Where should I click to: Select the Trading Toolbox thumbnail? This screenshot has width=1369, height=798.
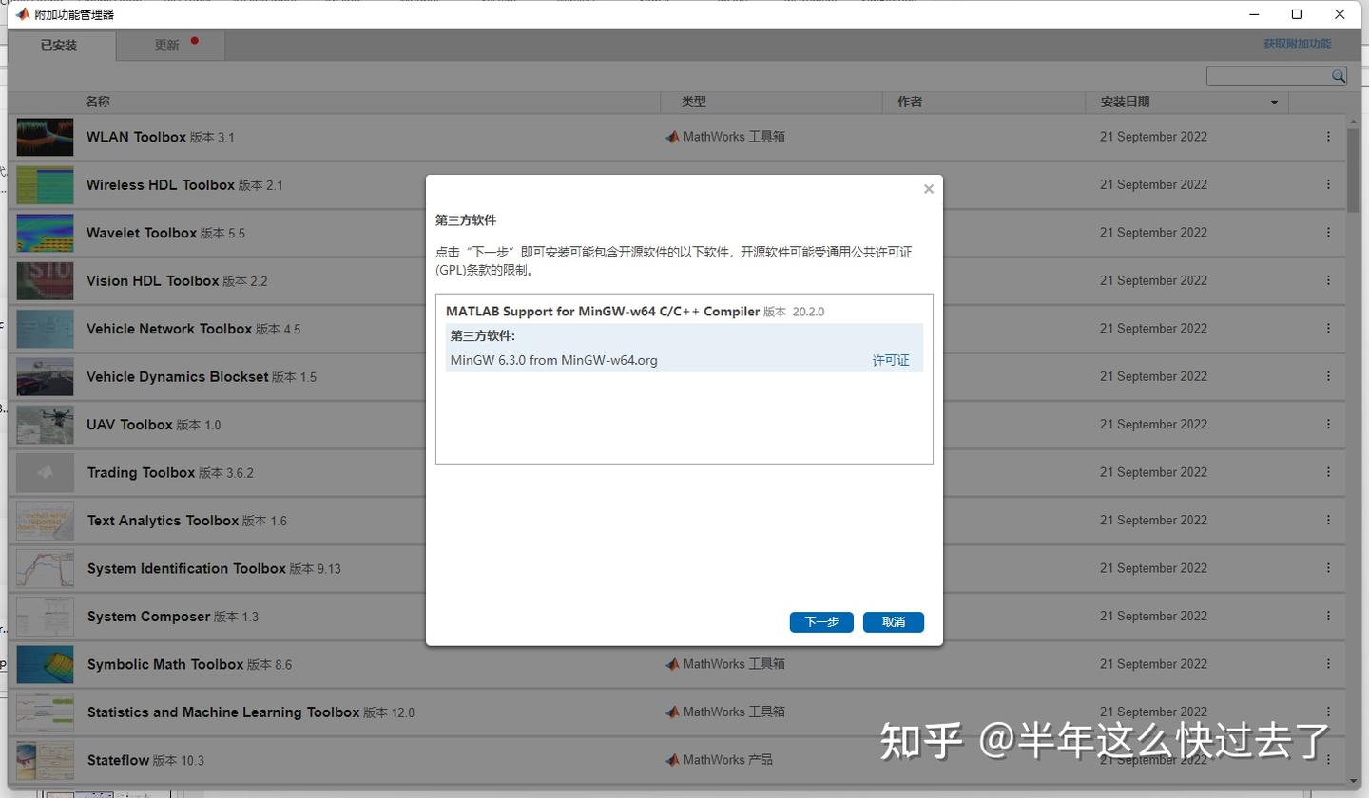coord(44,472)
